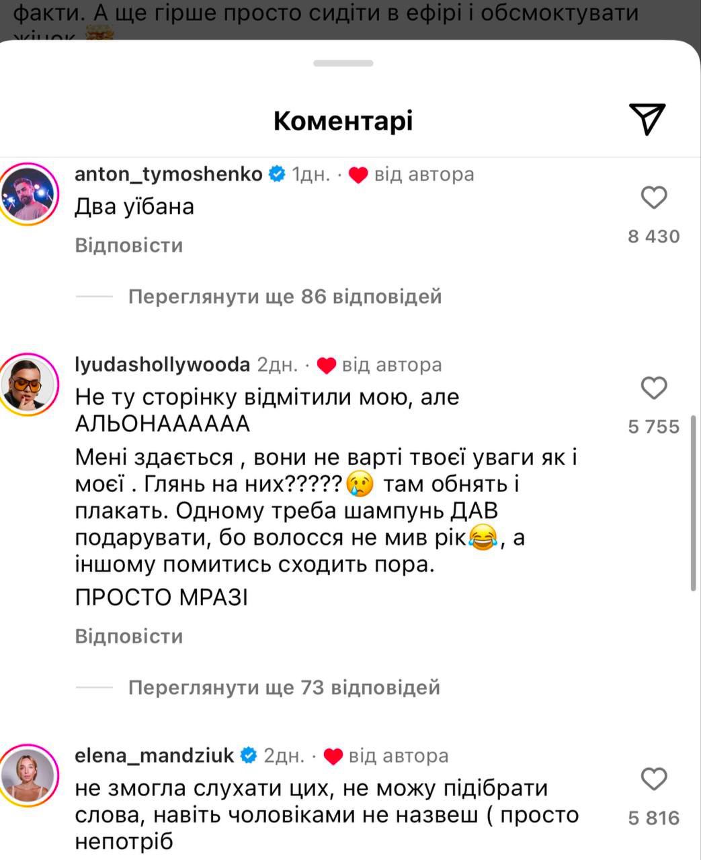Click anton_tymoshenko's verified badge
The image size is (701, 860).
click(x=277, y=175)
